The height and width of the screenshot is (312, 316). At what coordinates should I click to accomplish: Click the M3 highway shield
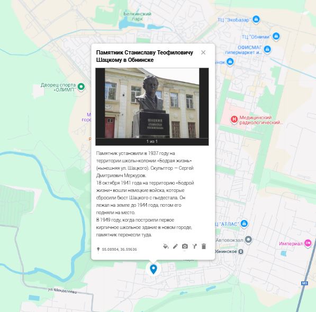(304, 283)
